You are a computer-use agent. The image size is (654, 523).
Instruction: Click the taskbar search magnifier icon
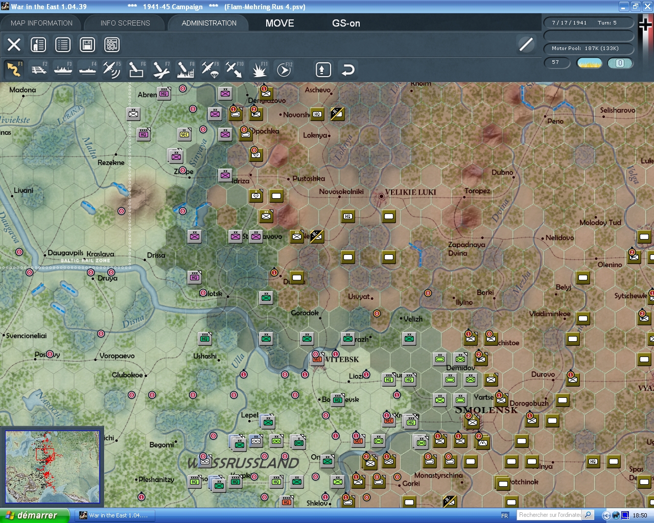(x=589, y=515)
